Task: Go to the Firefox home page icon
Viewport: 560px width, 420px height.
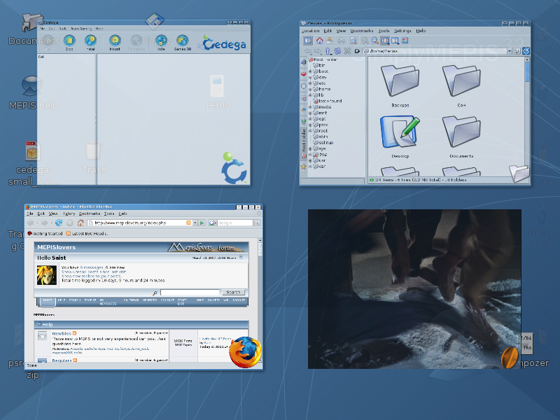Action: (x=80, y=223)
